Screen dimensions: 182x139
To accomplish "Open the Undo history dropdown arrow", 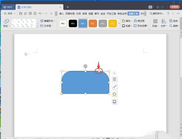I will tap(43, 13).
